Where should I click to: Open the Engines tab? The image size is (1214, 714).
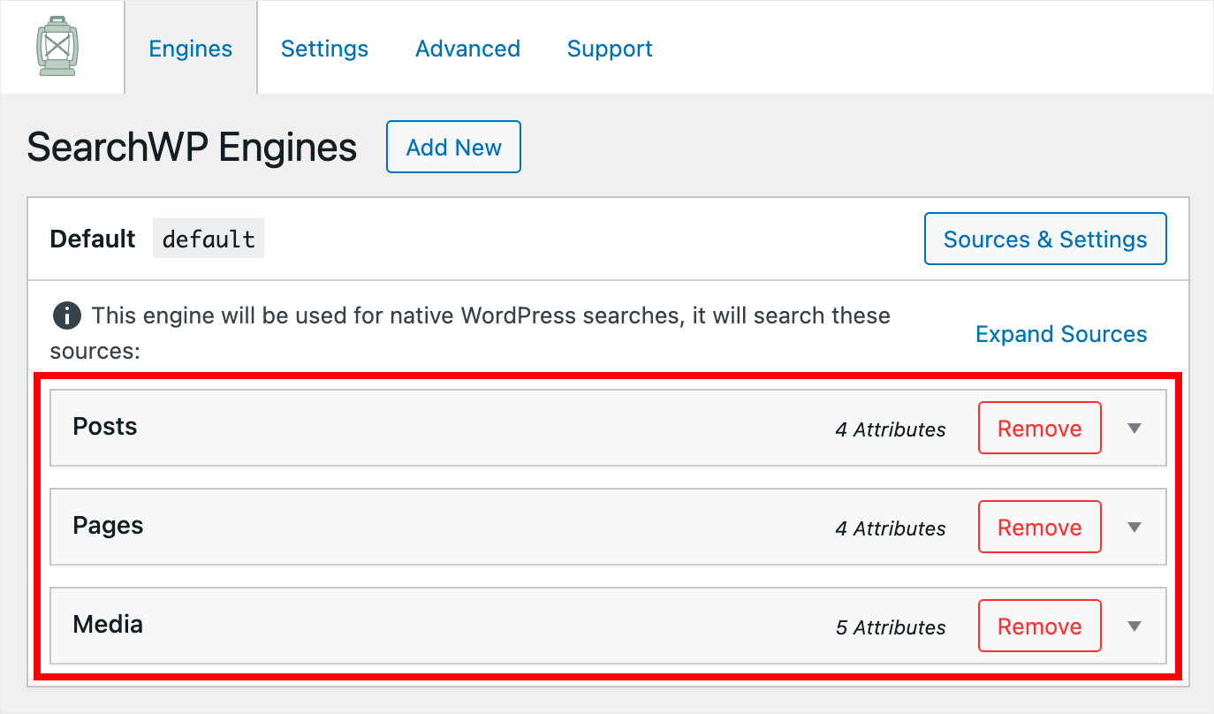[x=191, y=49]
